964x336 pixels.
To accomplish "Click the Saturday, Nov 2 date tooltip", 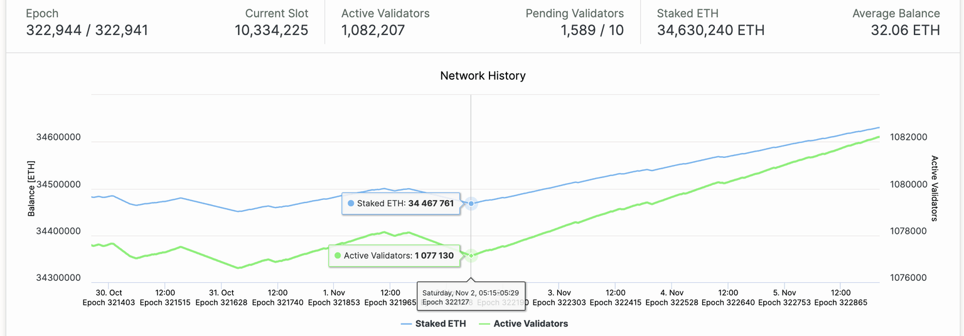I will click(x=470, y=297).
